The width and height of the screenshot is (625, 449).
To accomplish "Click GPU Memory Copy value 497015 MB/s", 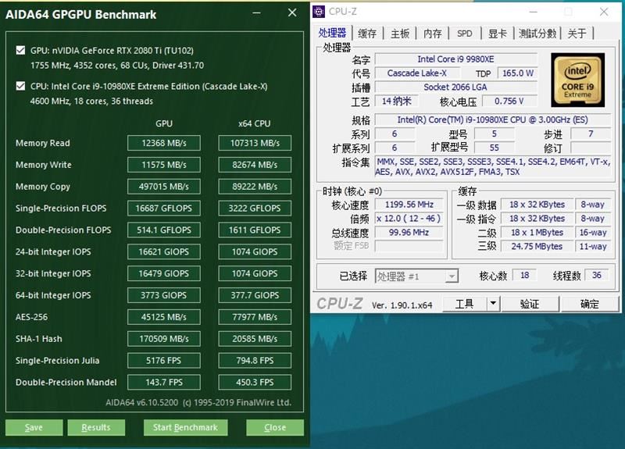I will pyautogui.click(x=164, y=187).
